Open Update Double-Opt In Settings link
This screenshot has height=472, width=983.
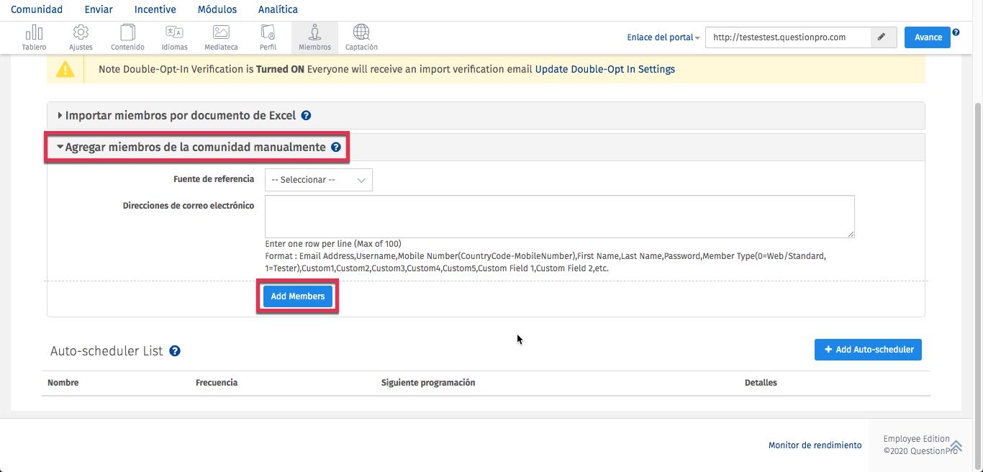coord(605,70)
